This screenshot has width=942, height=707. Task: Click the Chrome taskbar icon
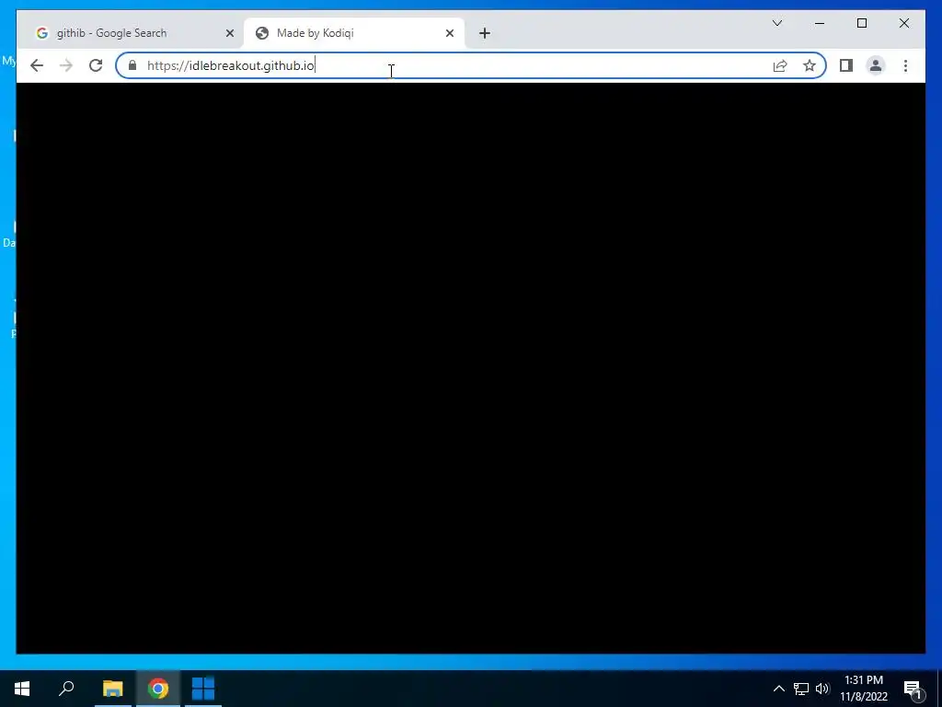tap(158, 689)
